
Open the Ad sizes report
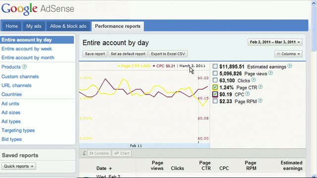pos(11,113)
